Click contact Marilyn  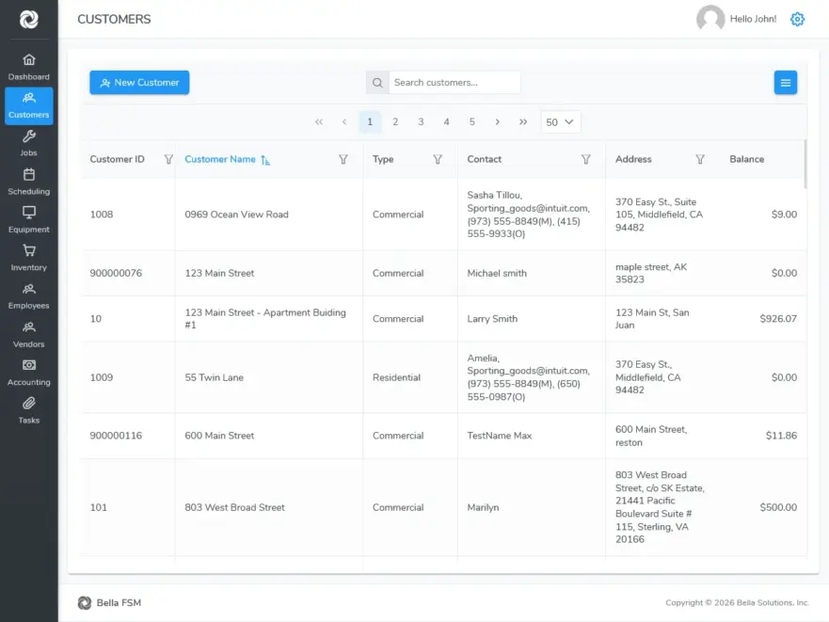(x=483, y=507)
